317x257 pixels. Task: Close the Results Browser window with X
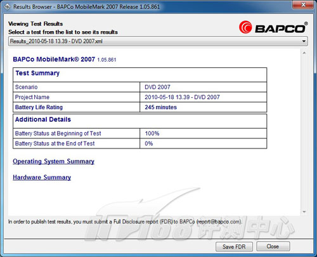pyautogui.click(x=303, y=4)
